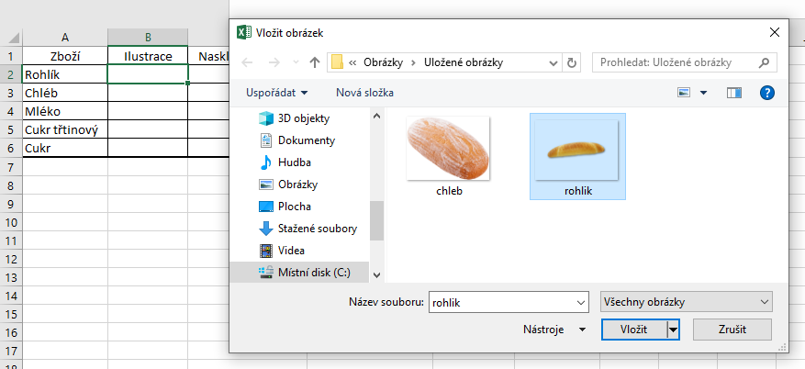The image size is (805, 369).
Task: Open the Všechny obrázky file type dropdown
Action: 686,302
